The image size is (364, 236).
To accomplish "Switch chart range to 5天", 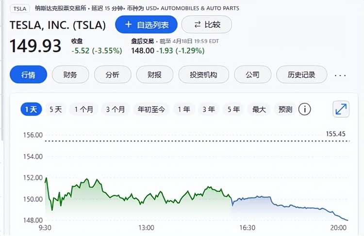I will [56, 109].
